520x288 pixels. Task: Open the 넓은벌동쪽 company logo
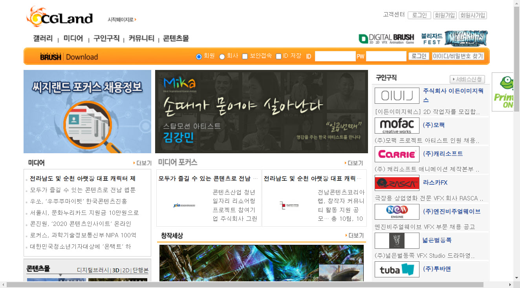click(397, 240)
